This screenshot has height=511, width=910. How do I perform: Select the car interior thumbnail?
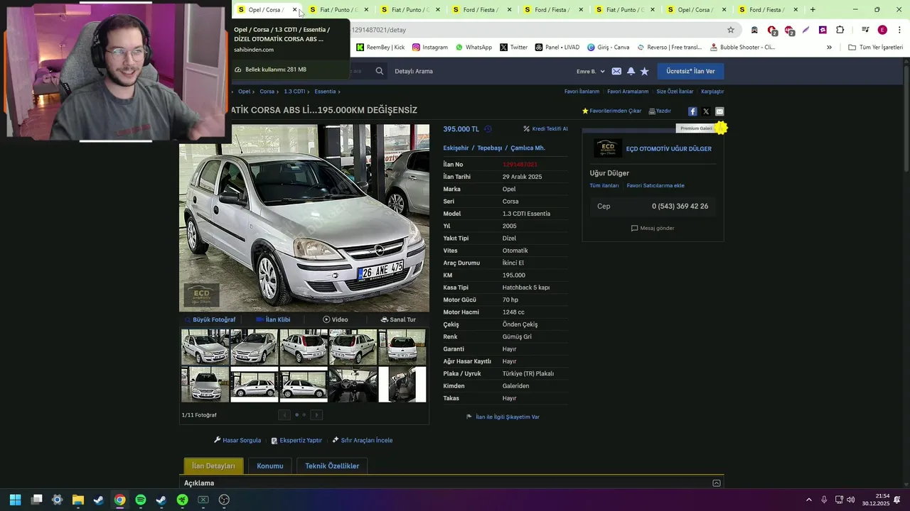click(x=353, y=385)
